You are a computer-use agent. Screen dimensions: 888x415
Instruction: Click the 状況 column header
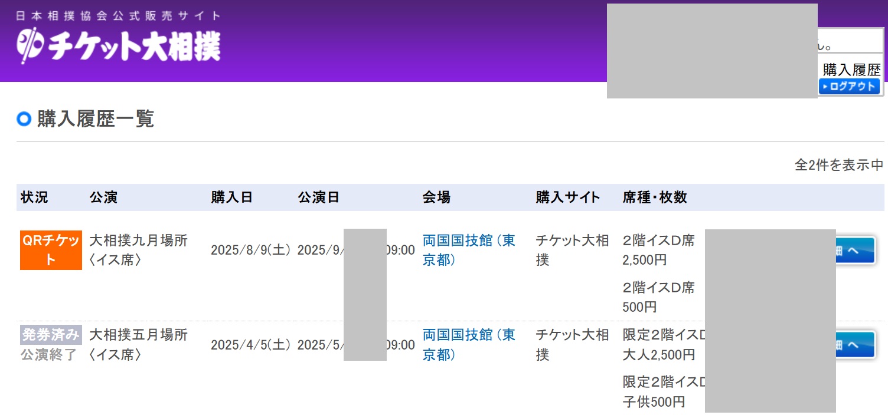[34, 197]
